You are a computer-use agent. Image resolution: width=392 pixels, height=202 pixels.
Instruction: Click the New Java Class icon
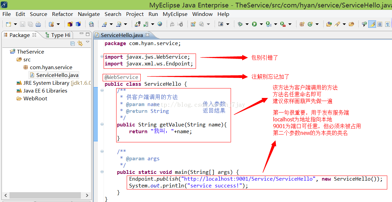(310, 24)
